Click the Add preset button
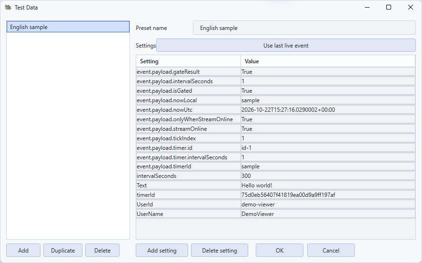 23,250
